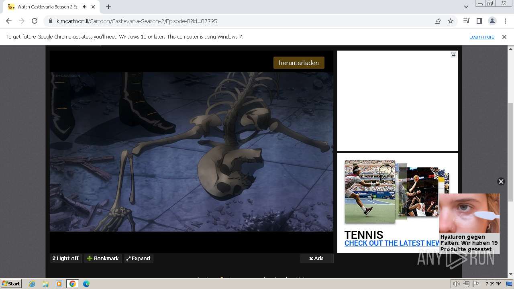Click the herunterladen button
The image size is (514, 289).
(x=299, y=63)
